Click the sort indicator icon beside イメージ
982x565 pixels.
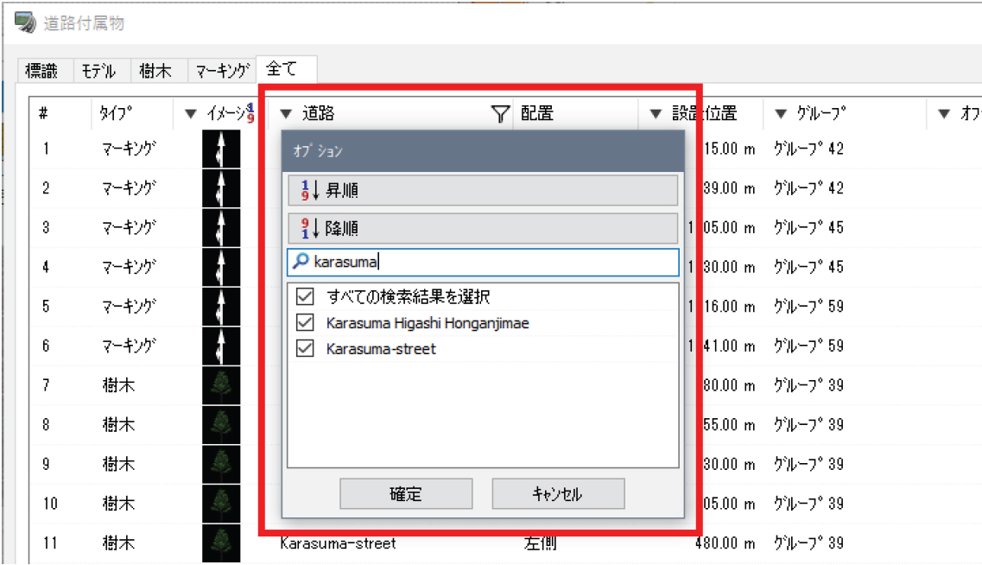click(250, 113)
